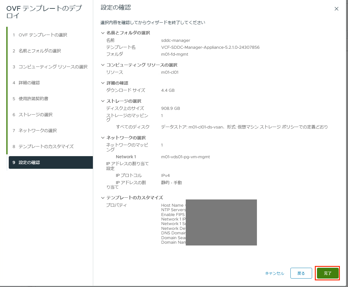The image size is (348, 287).
Task: Click the キャンセル cancel link
Action: pos(274,273)
